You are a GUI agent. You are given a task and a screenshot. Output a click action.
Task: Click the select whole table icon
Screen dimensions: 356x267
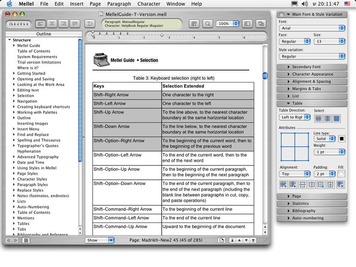[x=337, y=119]
